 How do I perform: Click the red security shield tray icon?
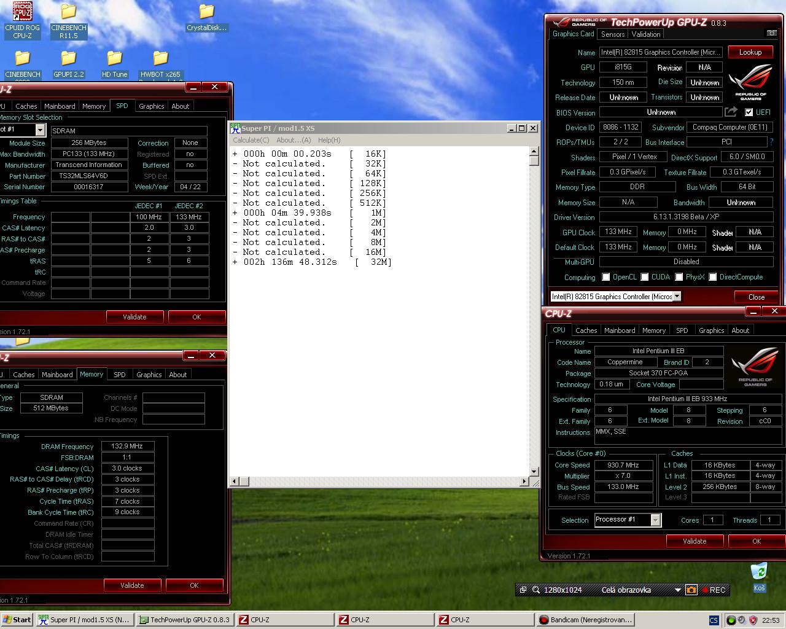753,620
